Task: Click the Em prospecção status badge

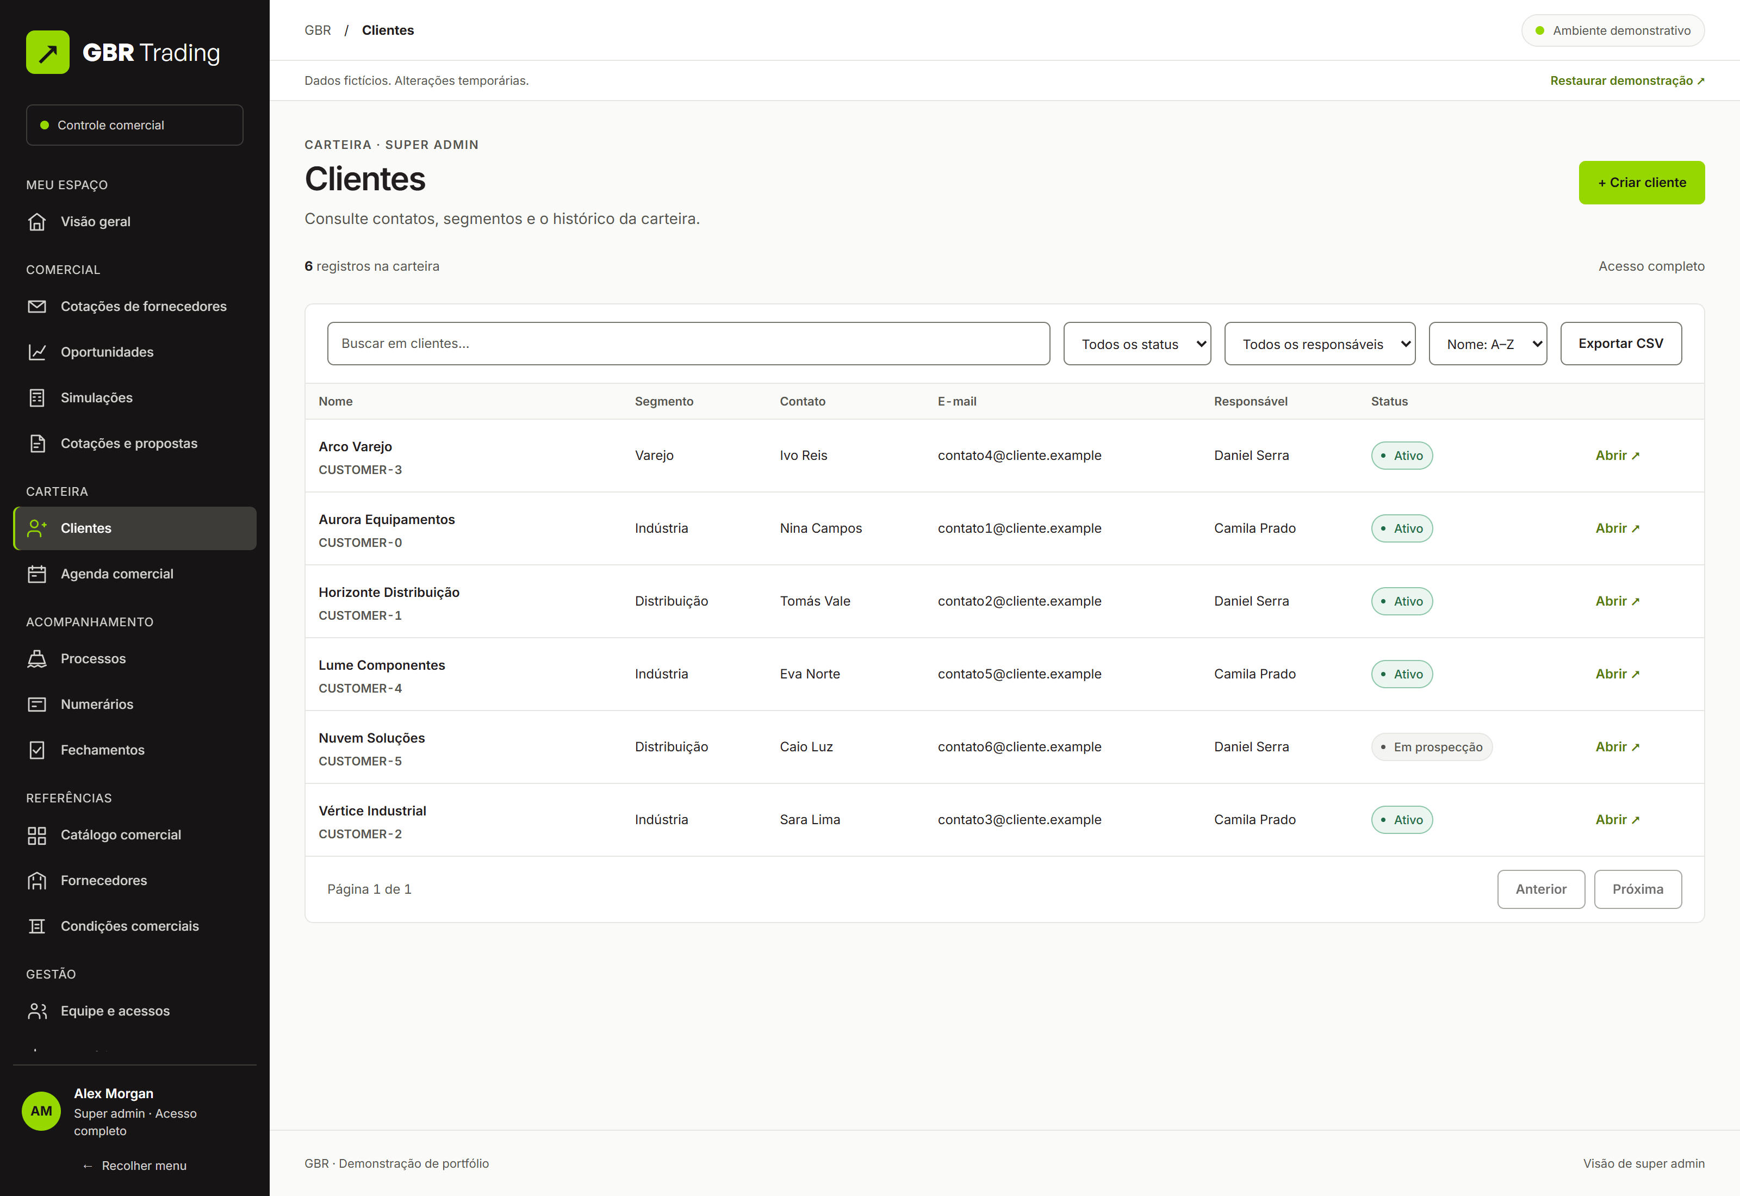Action: pos(1431,747)
